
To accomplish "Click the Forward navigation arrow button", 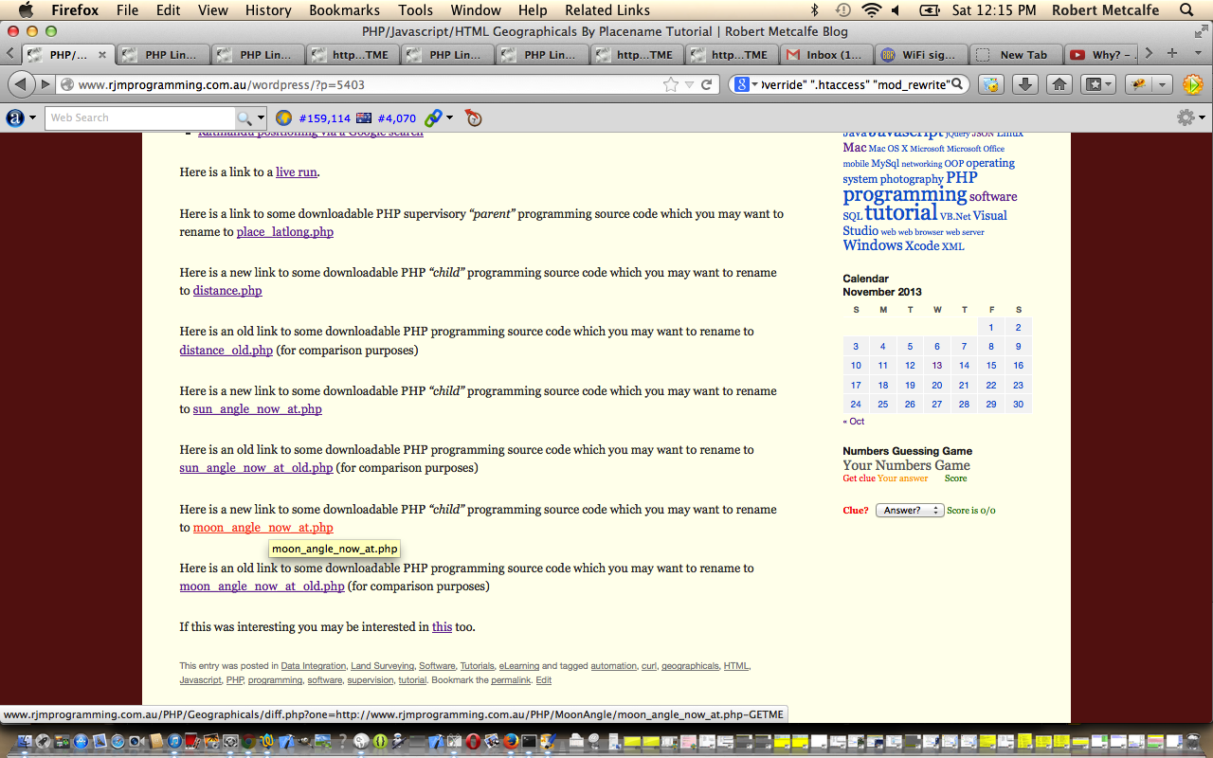I will point(45,84).
